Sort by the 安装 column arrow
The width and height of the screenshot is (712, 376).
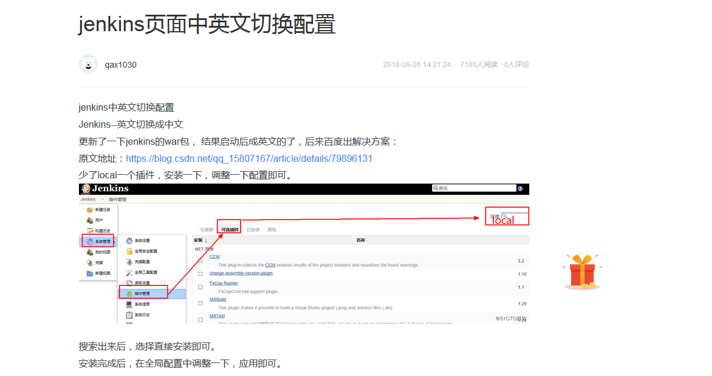click(x=206, y=240)
